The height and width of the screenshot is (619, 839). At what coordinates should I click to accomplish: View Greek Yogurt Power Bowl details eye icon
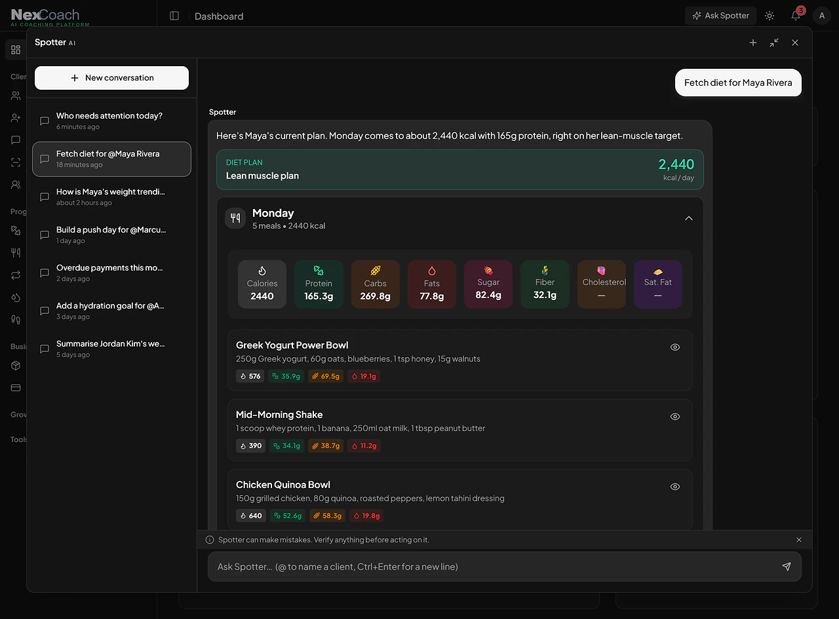675,347
